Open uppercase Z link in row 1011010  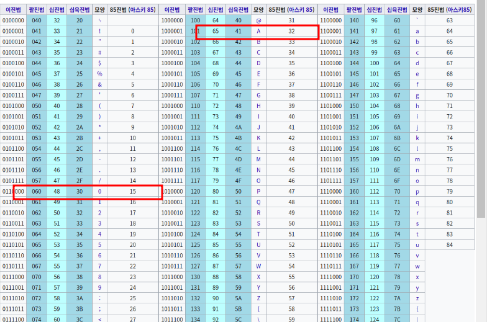(258, 298)
